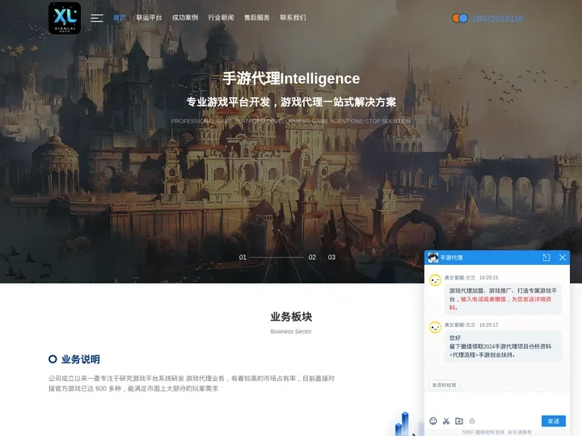
Task: Click 发资料给我 quick reply button
Action: 444,385
